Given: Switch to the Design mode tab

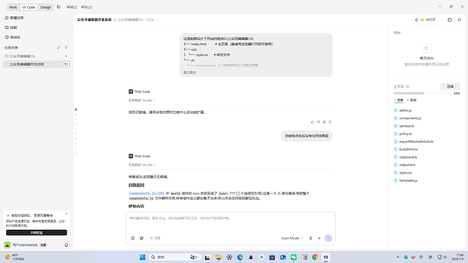Looking at the screenshot, I should tap(45, 7).
